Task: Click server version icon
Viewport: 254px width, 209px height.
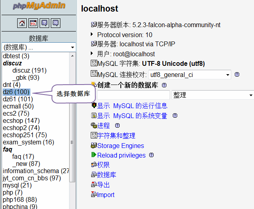Action: (94, 25)
